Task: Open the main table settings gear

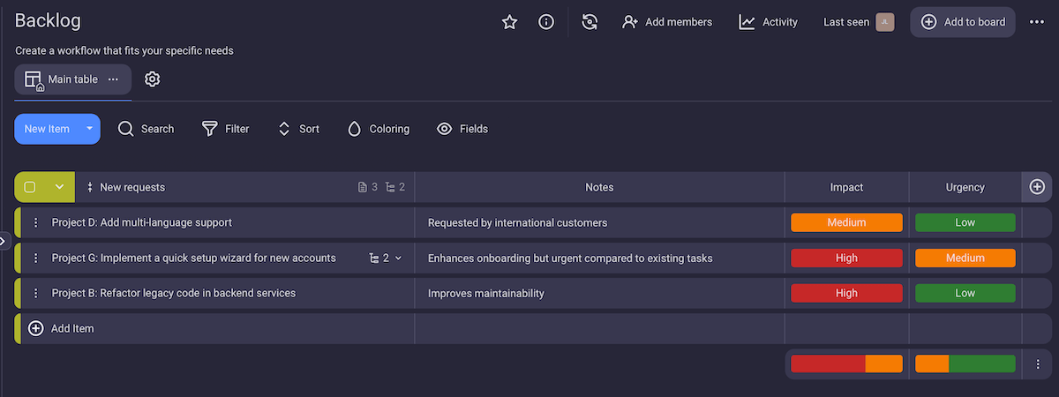Action: 152,79
